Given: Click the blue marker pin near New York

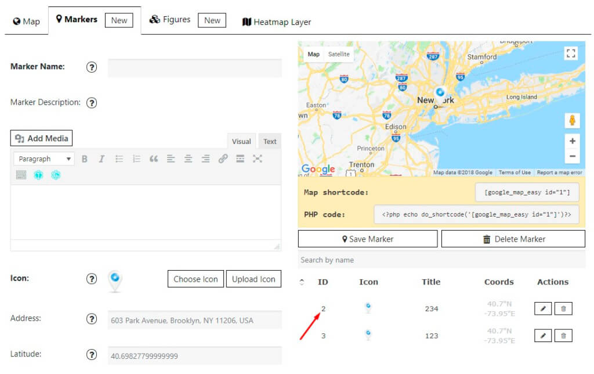Looking at the screenshot, I should click(x=440, y=93).
